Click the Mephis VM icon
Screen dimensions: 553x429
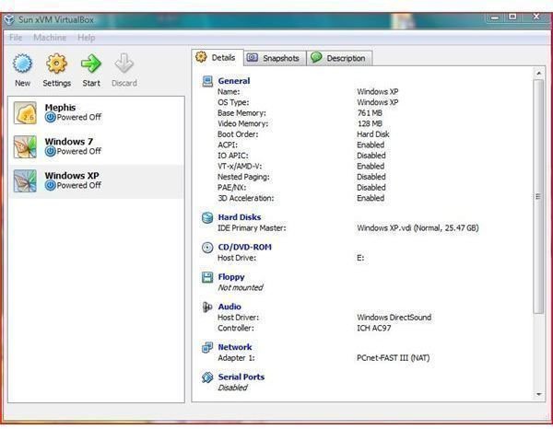tap(25, 112)
